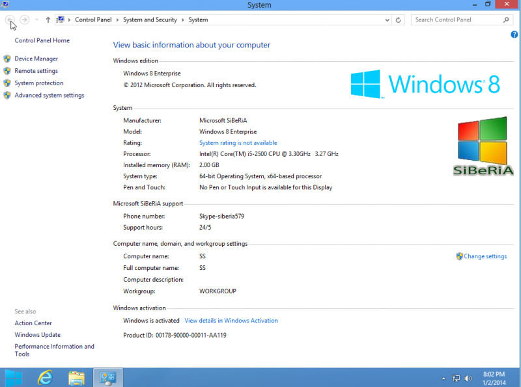Open Windows Update

click(x=38, y=334)
